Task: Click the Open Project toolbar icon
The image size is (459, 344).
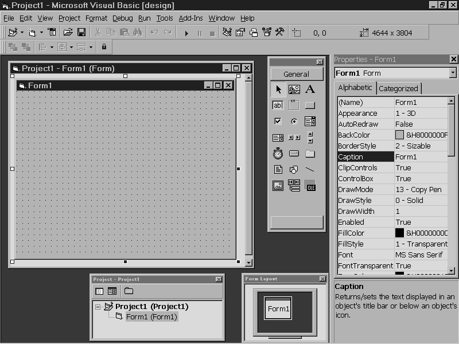Action: point(68,32)
